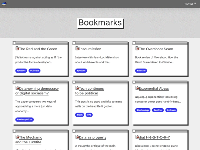The height and width of the screenshot is (150, 200).
Task: Click text 'Interview with Jean-Luc Mélenchon'
Action: click(x=97, y=57)
